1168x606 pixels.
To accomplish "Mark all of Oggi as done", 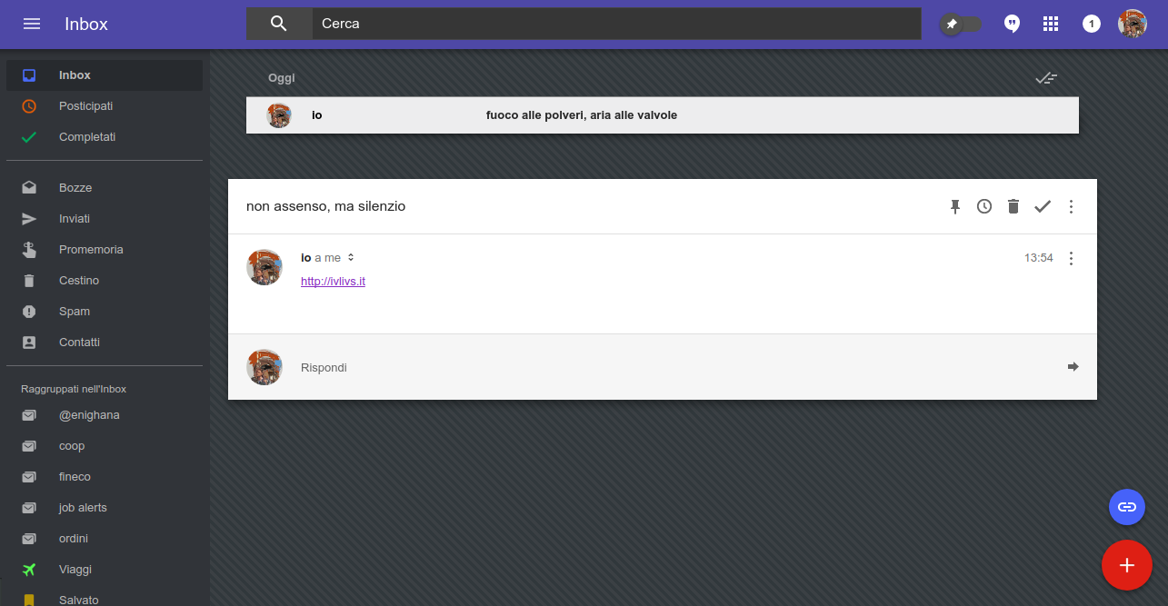I will 1046,78.
